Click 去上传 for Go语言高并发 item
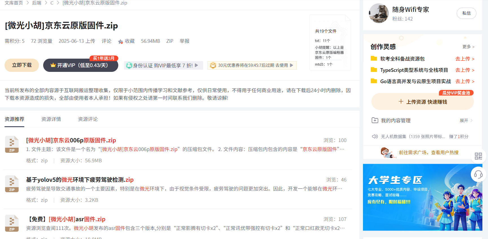The image size is (488, 239). [465, 81]
